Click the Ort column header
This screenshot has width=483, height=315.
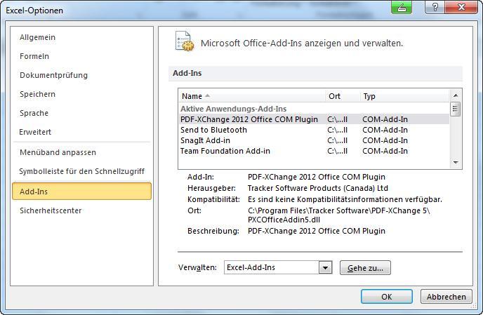[343, 96]
